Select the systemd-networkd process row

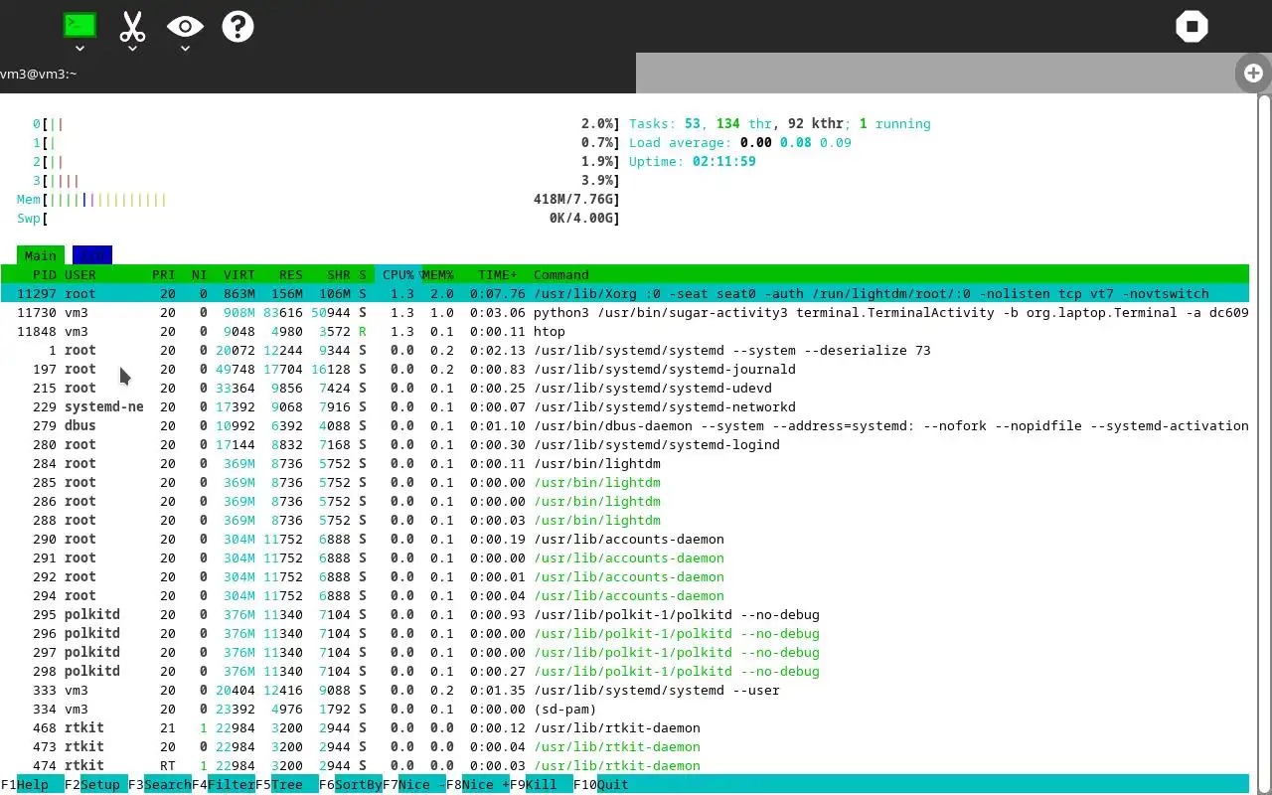coord(625,406)
